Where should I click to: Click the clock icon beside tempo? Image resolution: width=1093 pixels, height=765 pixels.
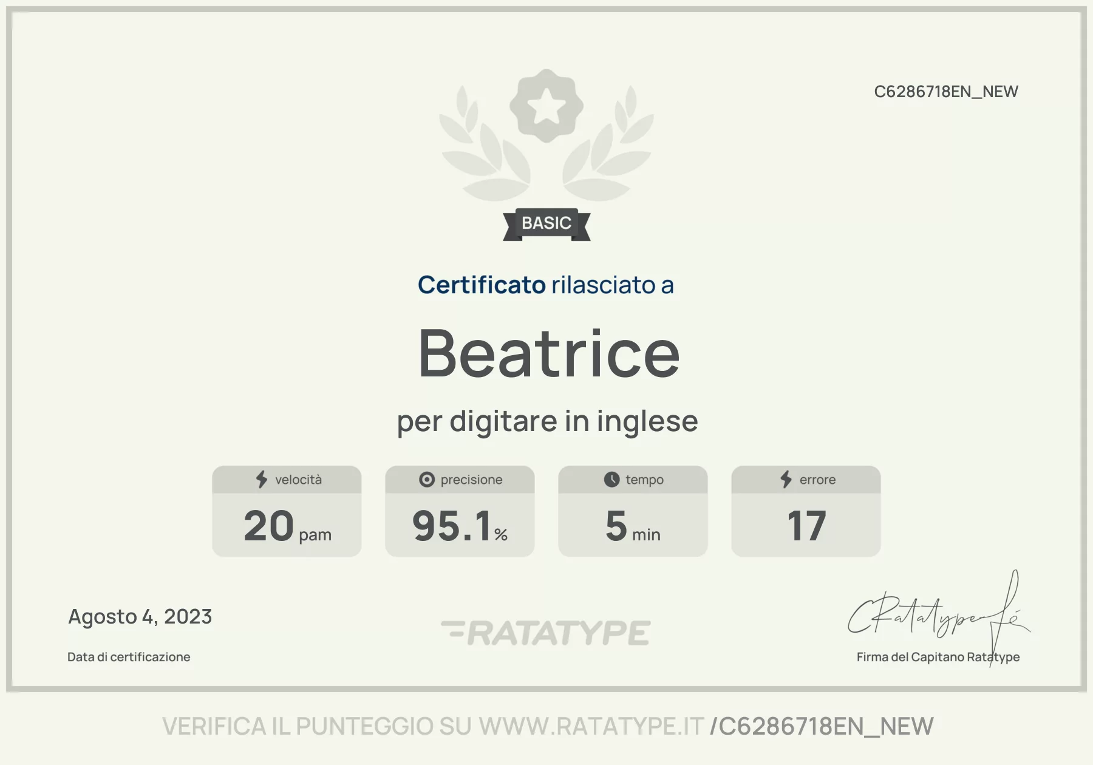click(611, 480)
